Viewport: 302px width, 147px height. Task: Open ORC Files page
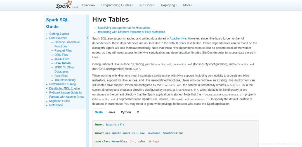(61, 55)
